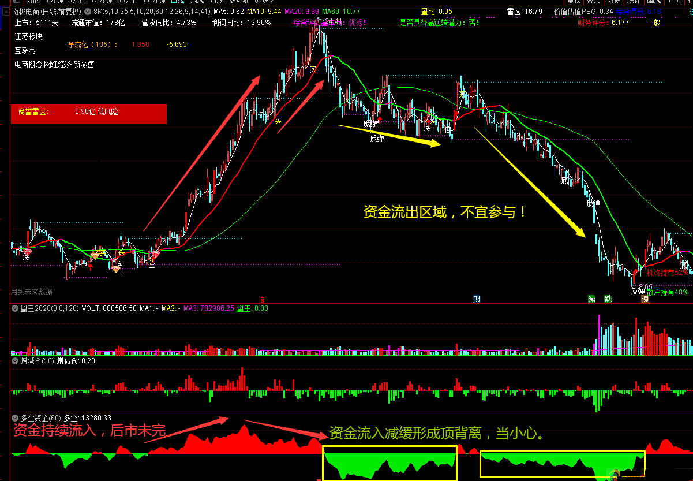
Task: Click the green 散户持有48% label
Action: 668,292
